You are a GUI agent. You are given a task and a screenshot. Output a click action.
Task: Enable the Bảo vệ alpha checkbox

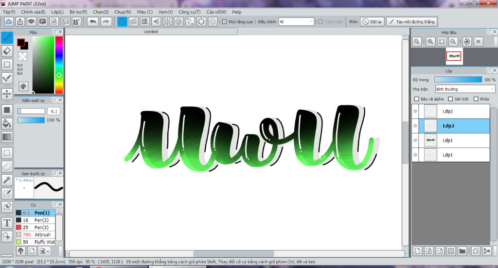point(416,99)
